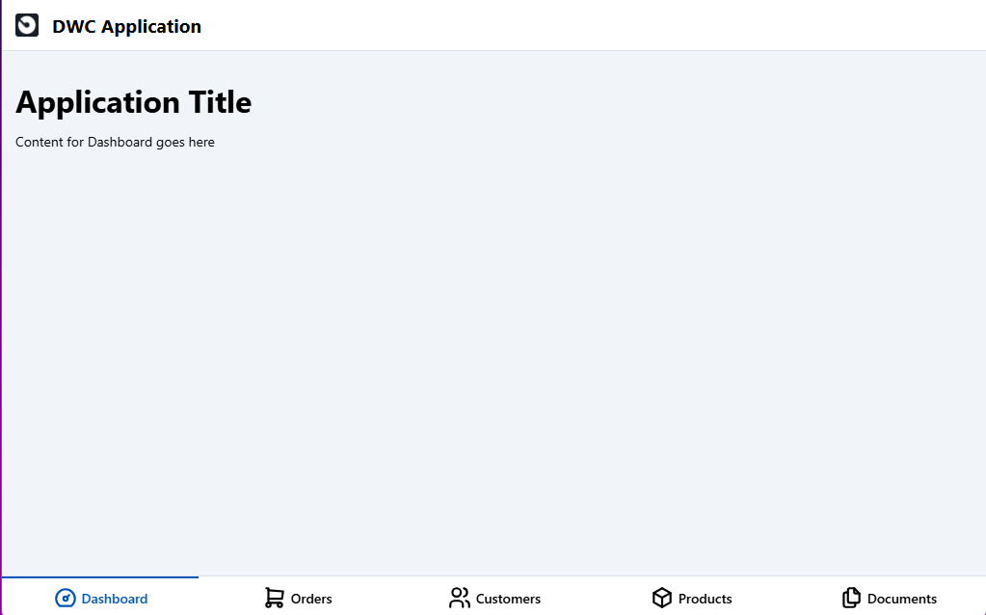Open the Customers people icon
This screenshot has width=986, height=615.
(x=460, y=598)
